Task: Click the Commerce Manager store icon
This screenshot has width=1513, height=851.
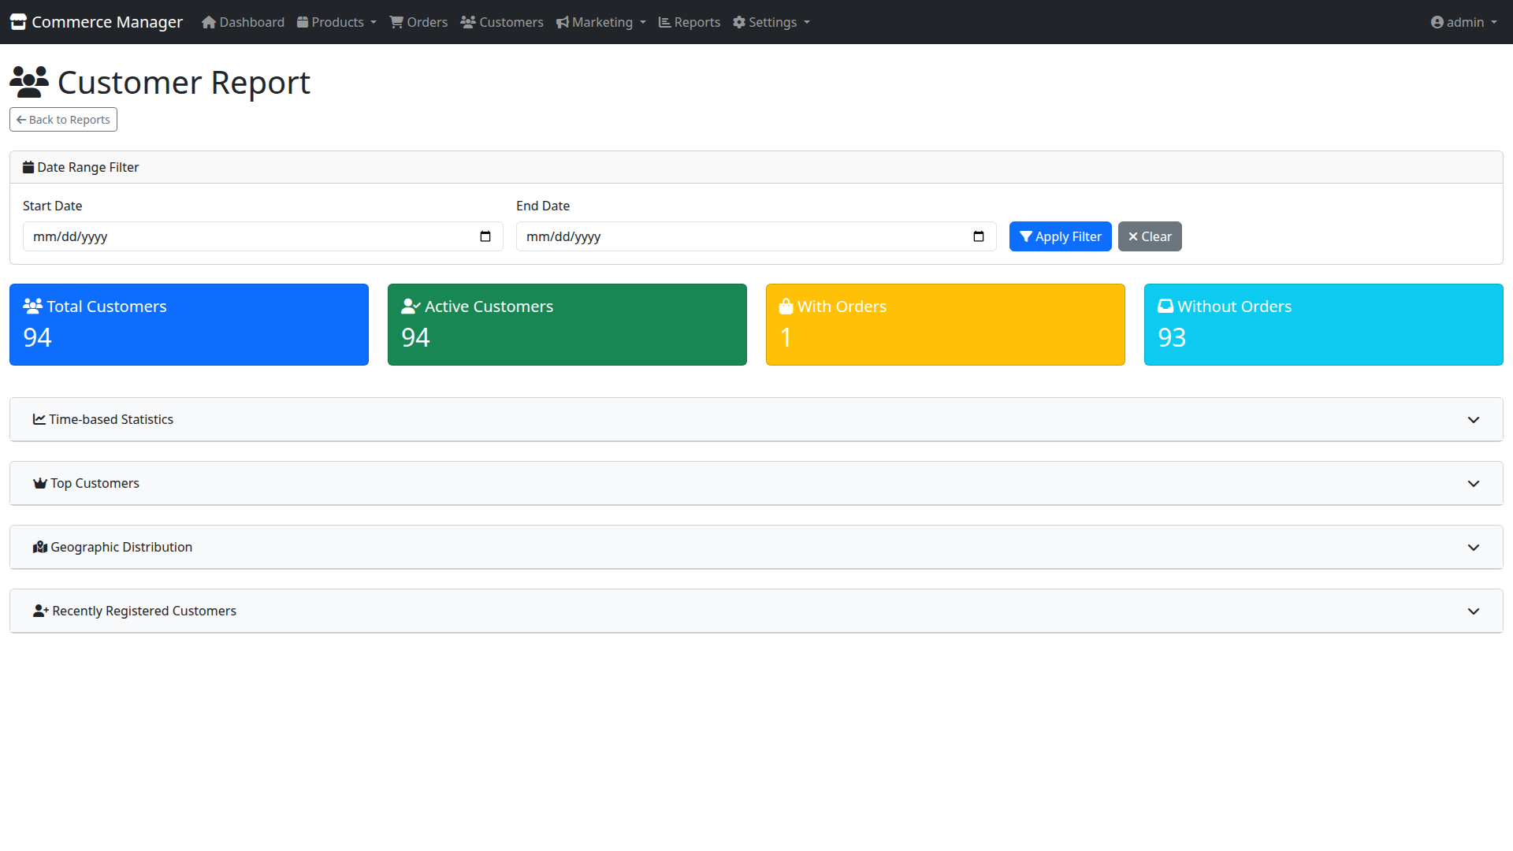Action: pos(18,22)
